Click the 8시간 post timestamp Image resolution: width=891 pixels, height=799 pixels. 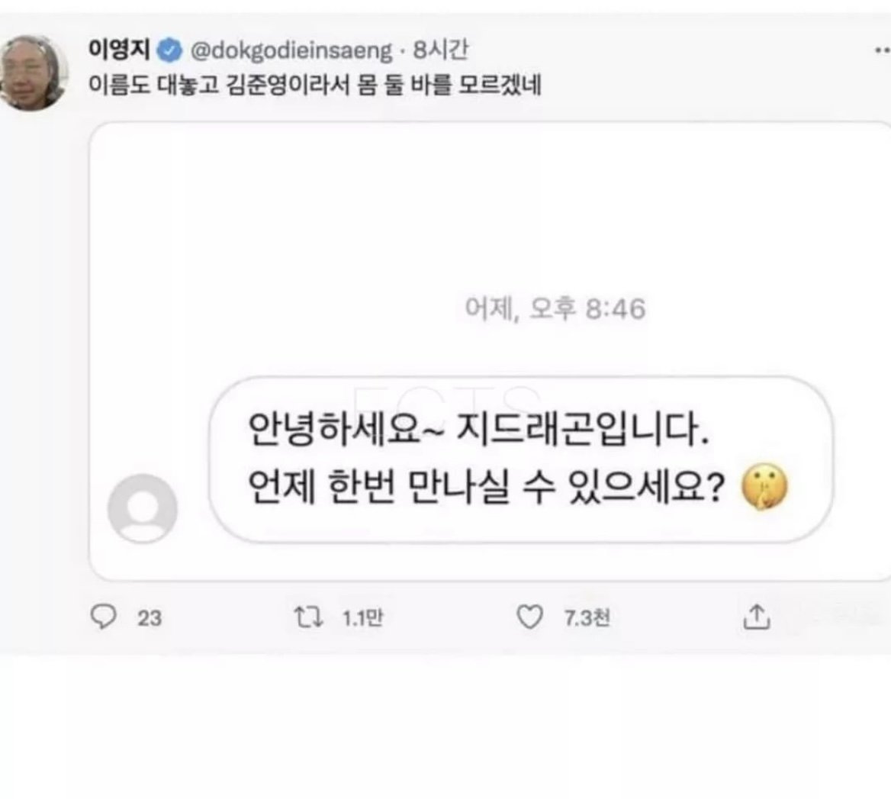[x=441, y=51]
